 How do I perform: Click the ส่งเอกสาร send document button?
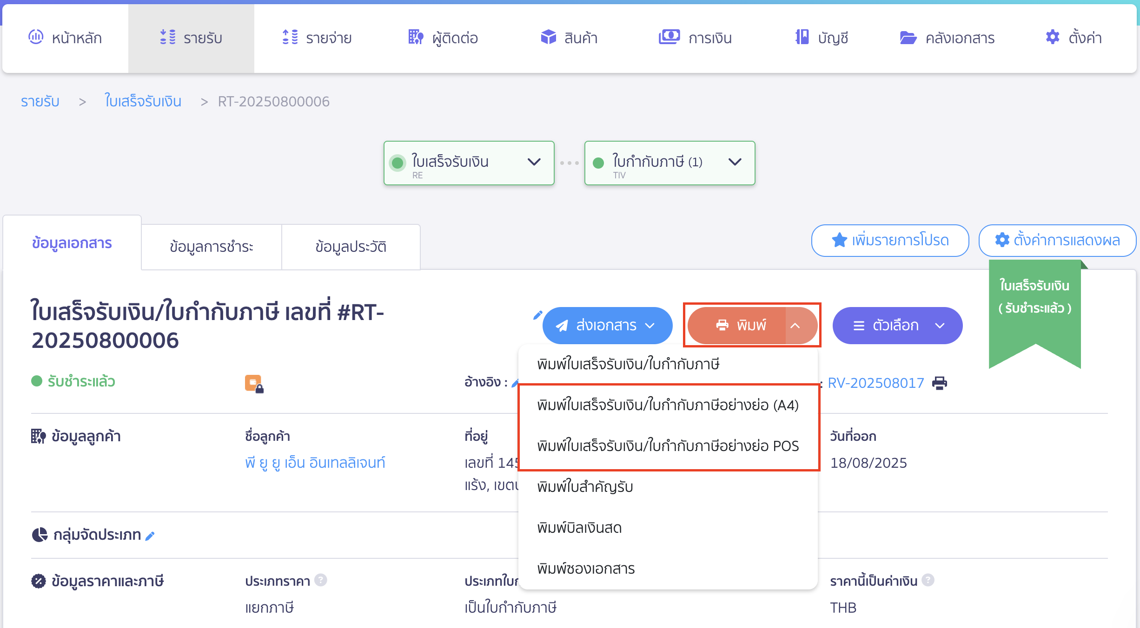coord(607,326)
